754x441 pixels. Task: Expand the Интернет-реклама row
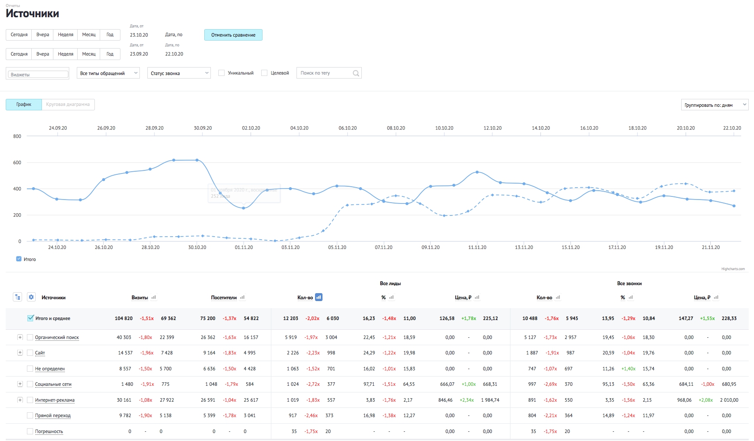[20, 400]
